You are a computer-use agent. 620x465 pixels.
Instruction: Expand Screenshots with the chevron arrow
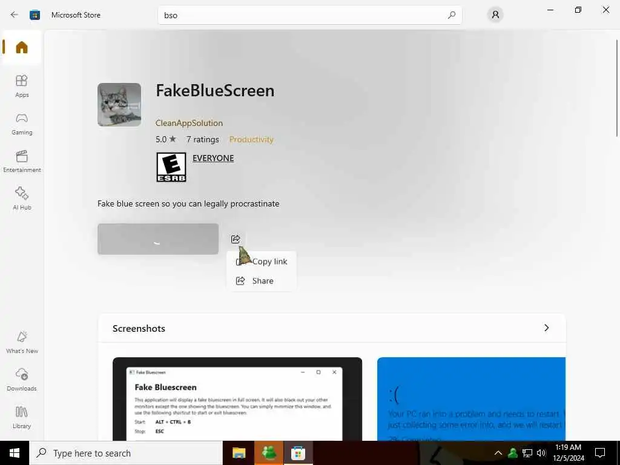point(547,328)
